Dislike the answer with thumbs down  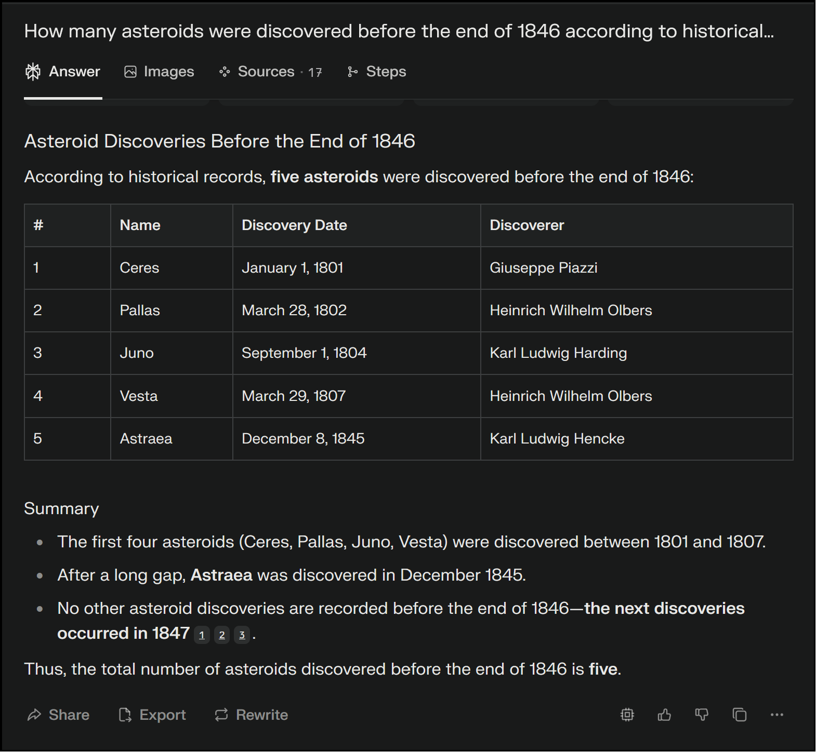(702, 715)
